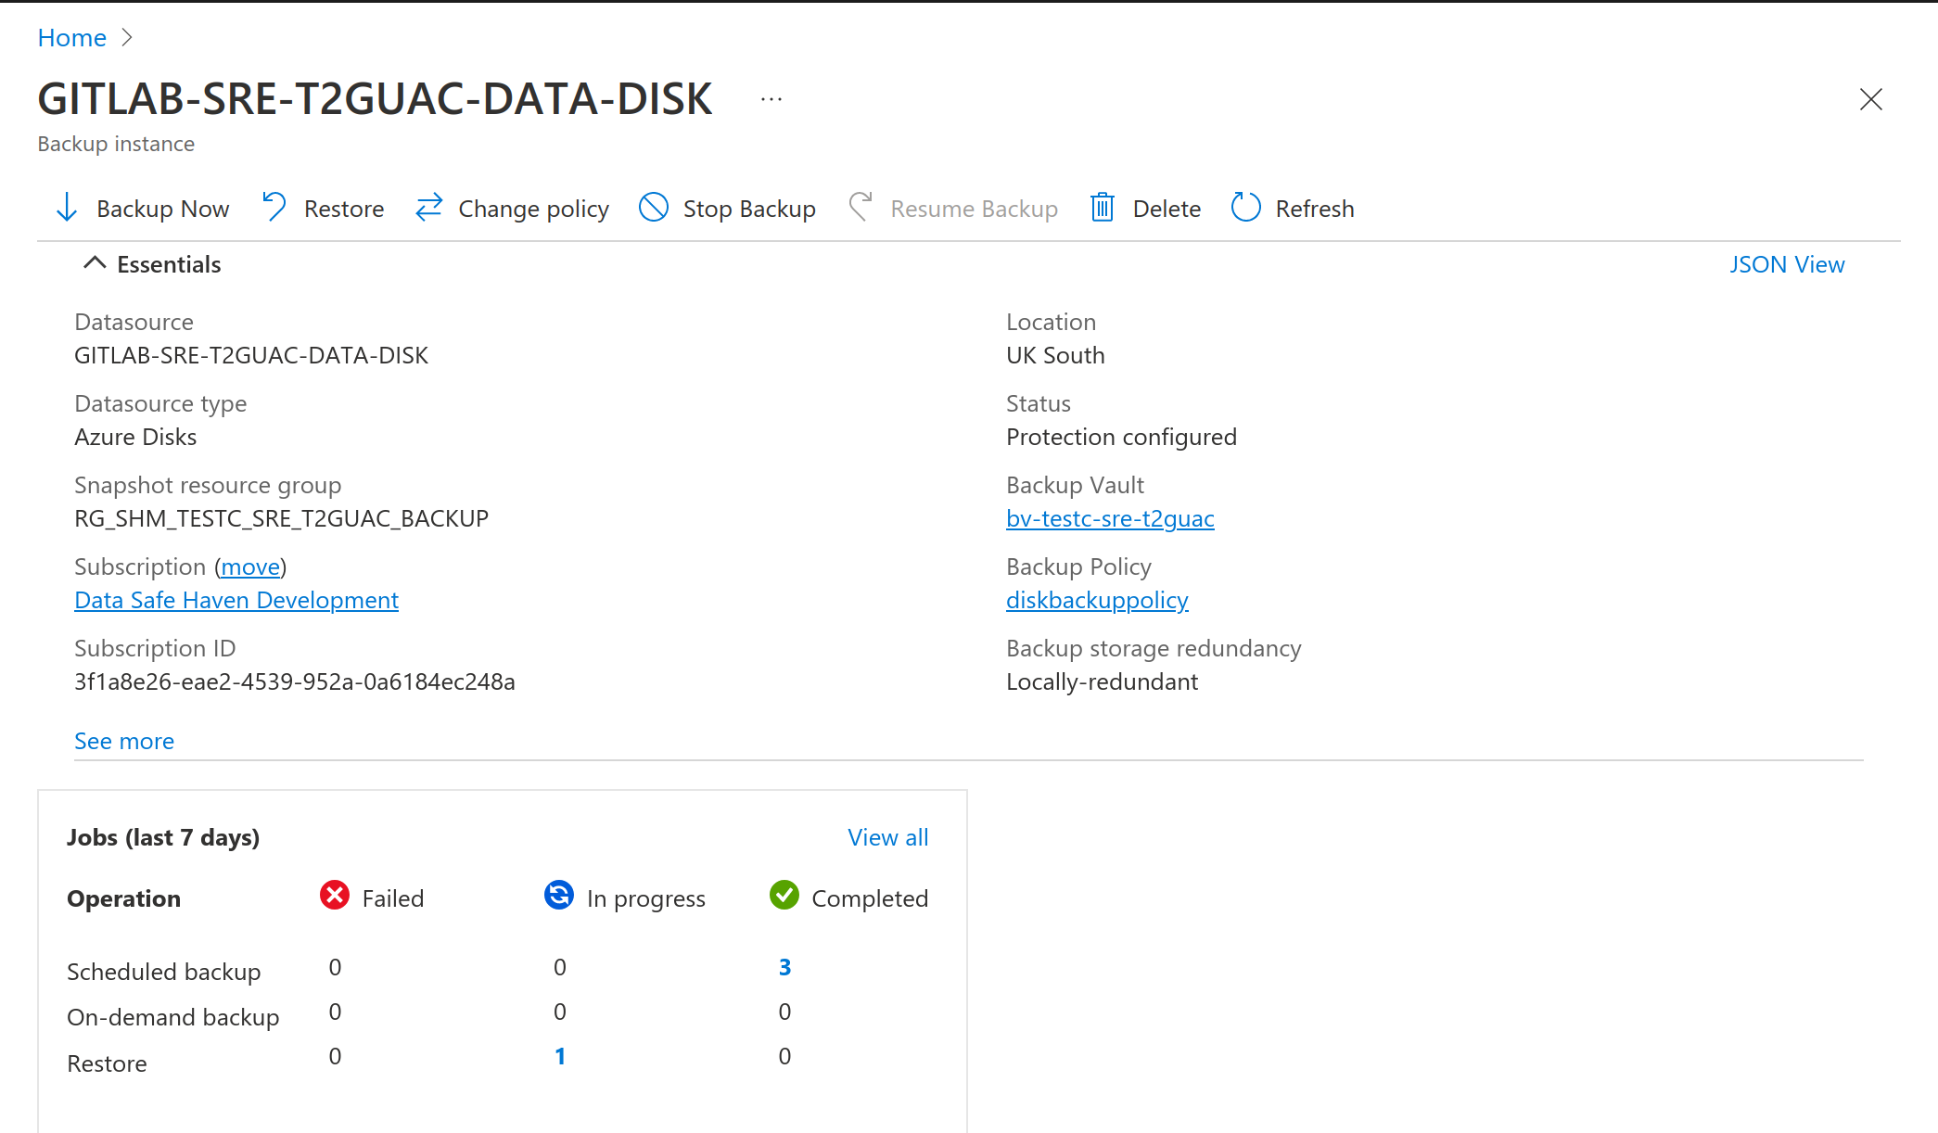Click the Restore label in toolbar

(x=344, y=209)
